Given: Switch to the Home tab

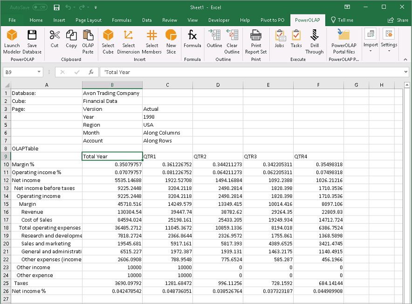Looking at the screenshot, I should [36, 20].
